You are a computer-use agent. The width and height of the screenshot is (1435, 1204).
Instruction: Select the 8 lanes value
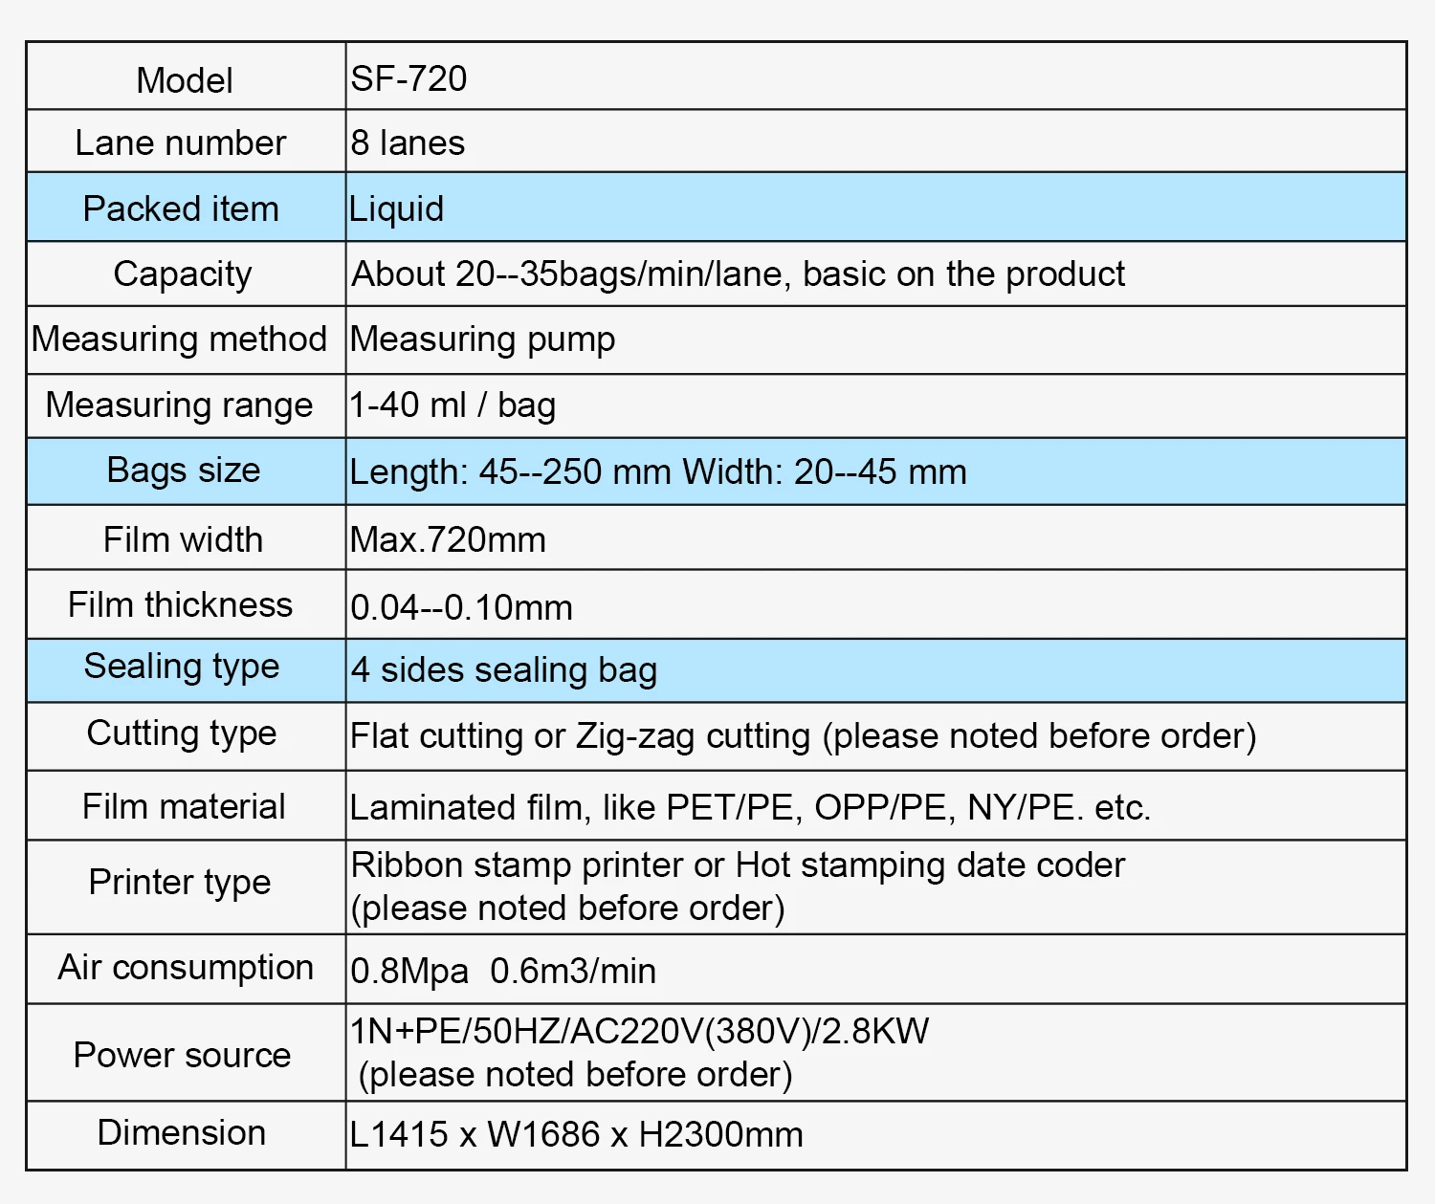408,142
